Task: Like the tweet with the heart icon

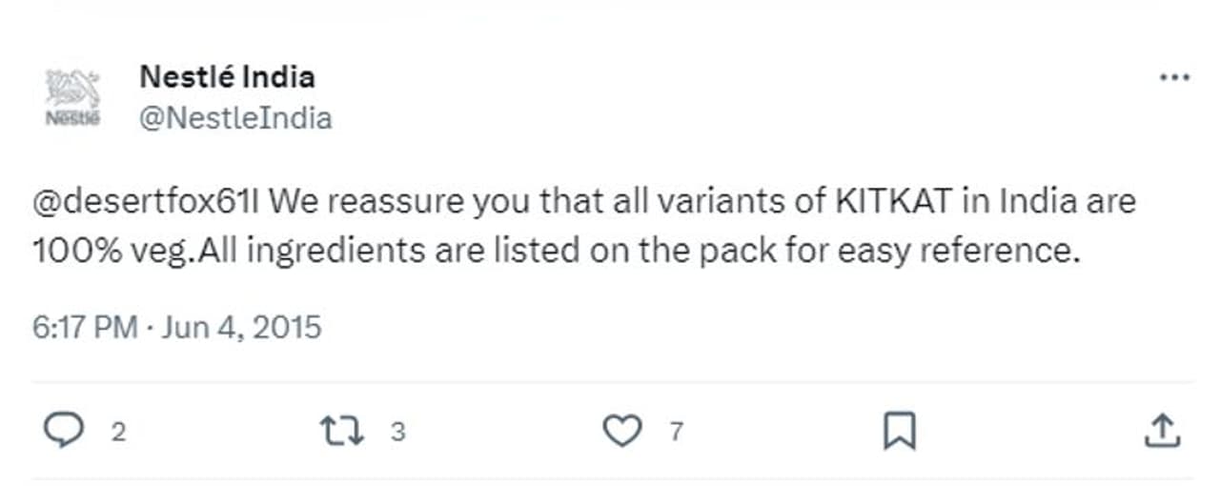Action: tap(621, 431)
